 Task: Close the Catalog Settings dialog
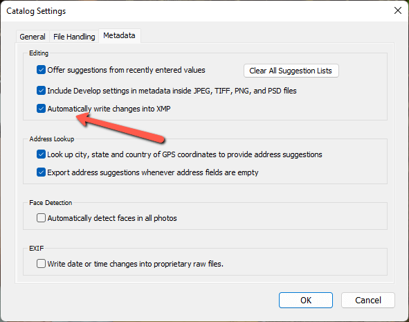pyautogui.click(x=398, y=10)
